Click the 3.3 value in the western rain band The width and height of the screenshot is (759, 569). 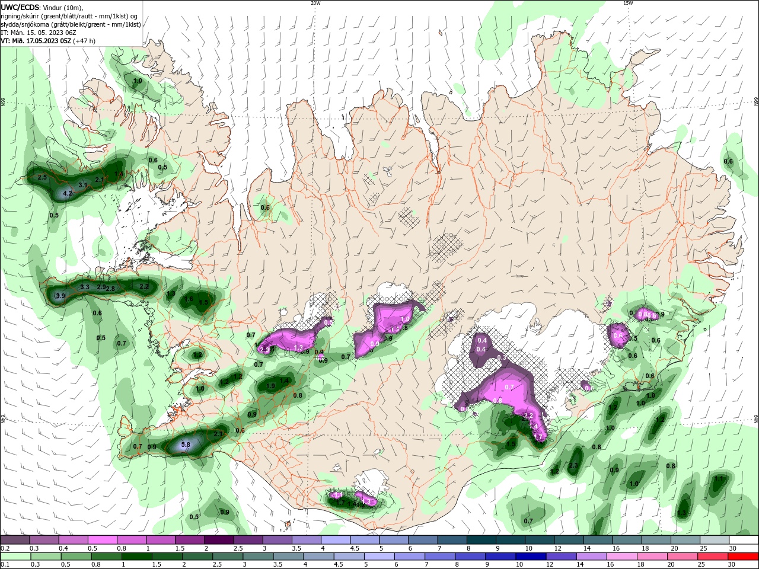tap(84, 287)
